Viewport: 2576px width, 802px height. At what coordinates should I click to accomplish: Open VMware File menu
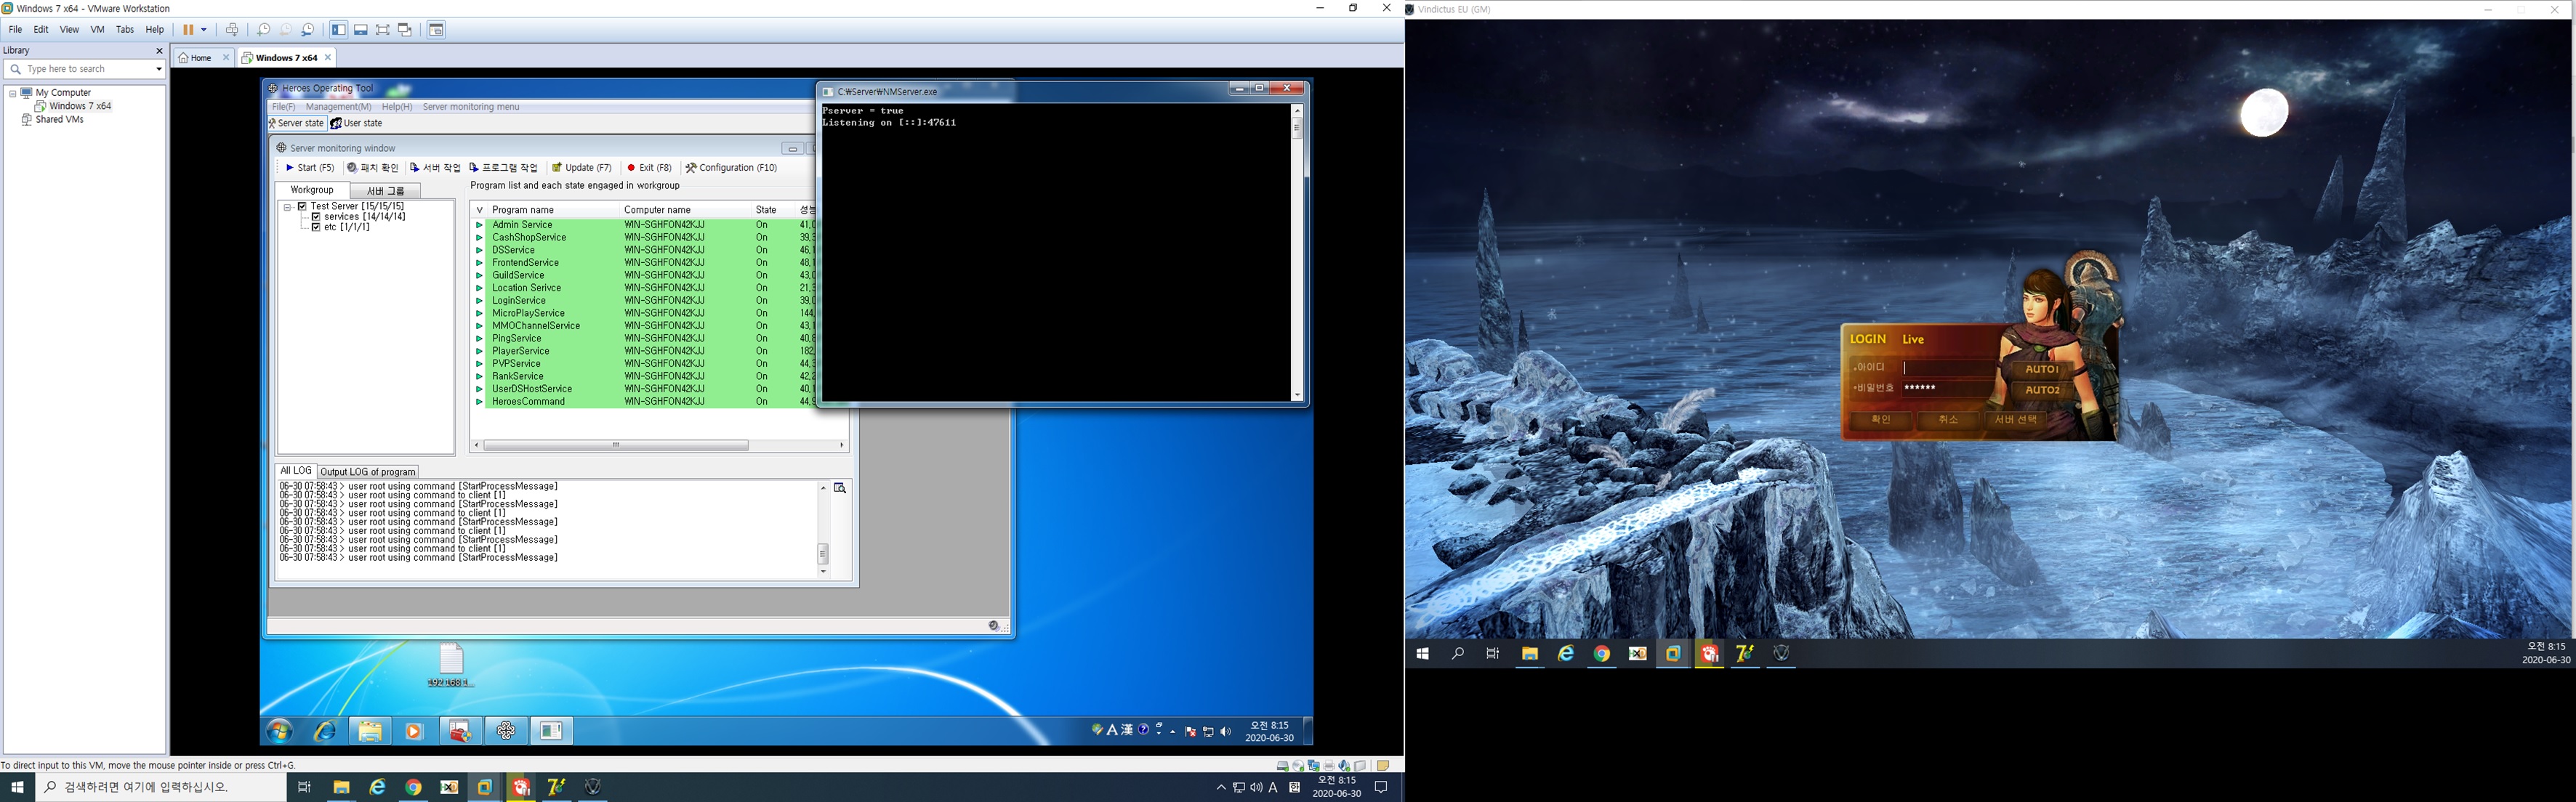coord(15,30)
